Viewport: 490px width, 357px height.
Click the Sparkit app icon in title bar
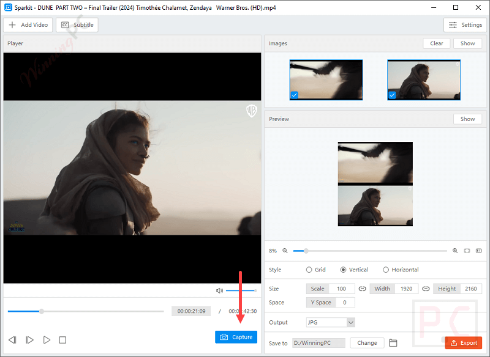point(8,7)
